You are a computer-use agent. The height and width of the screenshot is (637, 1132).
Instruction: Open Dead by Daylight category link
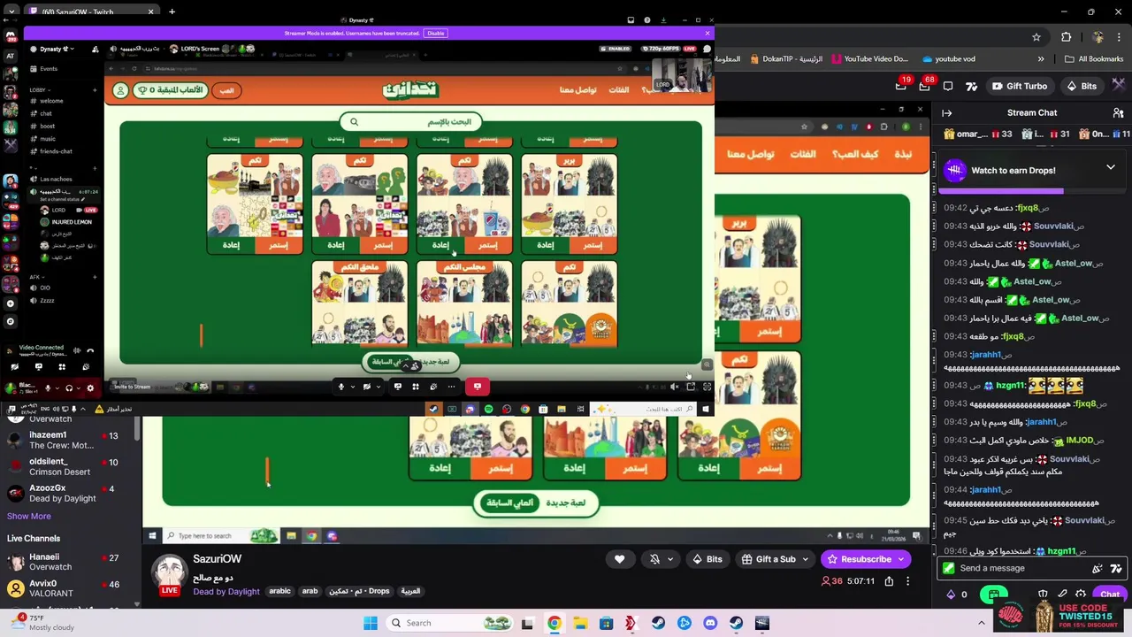[x=226, y=591]
